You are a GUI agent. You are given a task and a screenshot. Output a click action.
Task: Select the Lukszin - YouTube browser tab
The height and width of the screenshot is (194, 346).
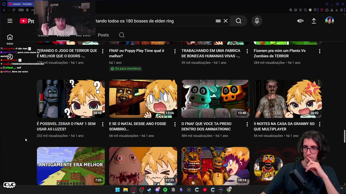coord(21,4)
